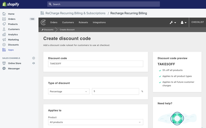Click the Marketing megaphone icon
Screen dimensions: 206x128
4,40
